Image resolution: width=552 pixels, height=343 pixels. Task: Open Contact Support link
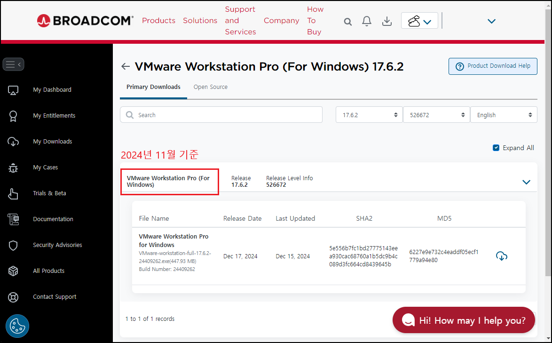pyautogui.click(x=55, y=297)
